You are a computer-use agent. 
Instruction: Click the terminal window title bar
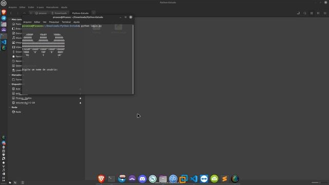78,17
